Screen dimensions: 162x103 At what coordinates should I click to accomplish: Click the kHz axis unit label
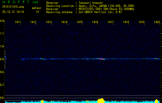pyautogui.click(x=2, y=21)
